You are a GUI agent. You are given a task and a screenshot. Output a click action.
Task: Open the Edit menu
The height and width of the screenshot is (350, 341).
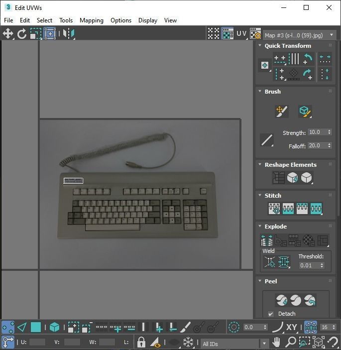[x=25, y=20]
